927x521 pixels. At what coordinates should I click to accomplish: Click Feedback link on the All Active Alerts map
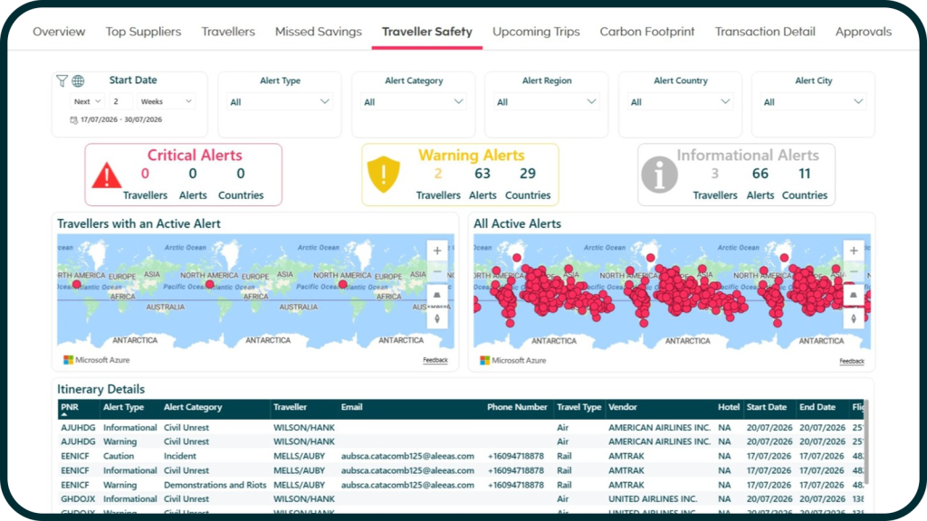[851, 361]
